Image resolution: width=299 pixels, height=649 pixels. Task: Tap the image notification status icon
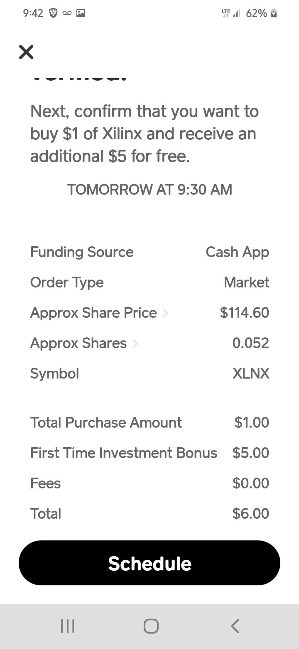[81, 13]
